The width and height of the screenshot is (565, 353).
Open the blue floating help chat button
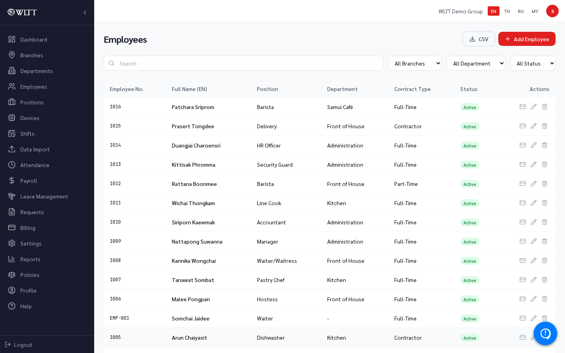[545, 333]
